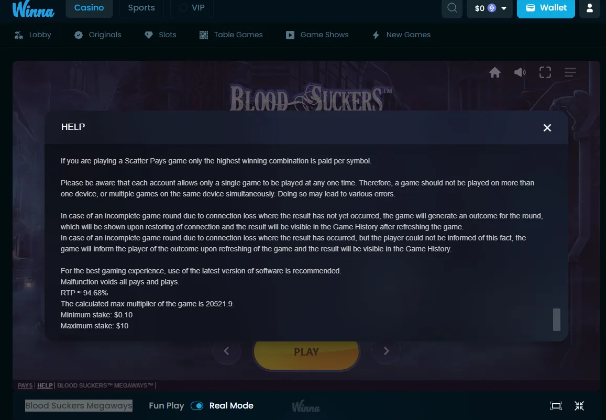Click the yellow PLAY button

click(306, 353)
